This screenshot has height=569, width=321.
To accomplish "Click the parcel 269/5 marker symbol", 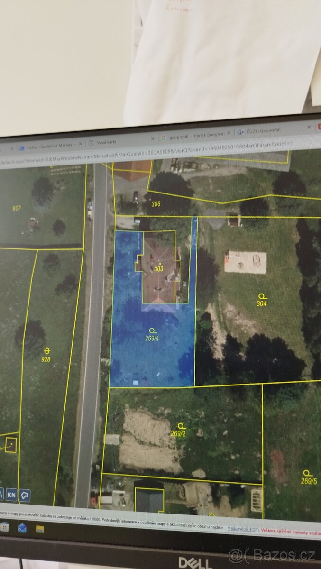I will pyautogui.click(x=307, y=473).
